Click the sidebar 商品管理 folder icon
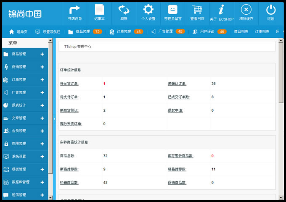 pyautogui.click(x=6, y=54)
